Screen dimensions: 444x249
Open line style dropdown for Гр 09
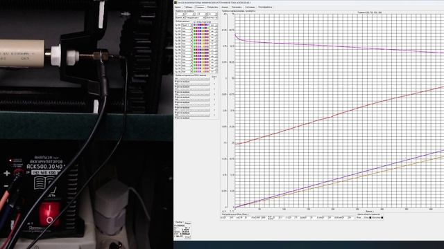(214, 50)
